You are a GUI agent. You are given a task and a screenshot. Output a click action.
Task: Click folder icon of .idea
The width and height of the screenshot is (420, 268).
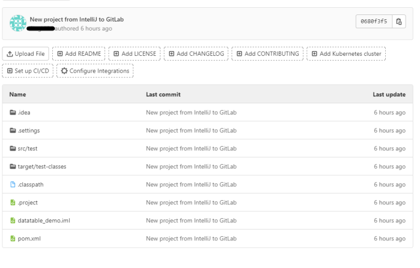point(13,112)
